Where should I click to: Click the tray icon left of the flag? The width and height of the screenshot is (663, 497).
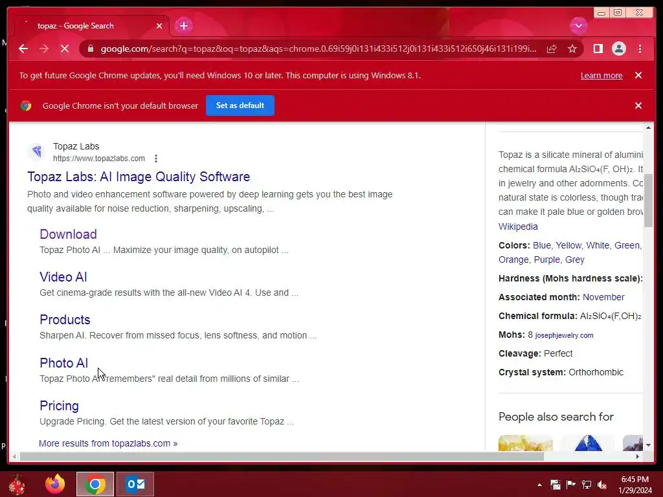pyautogui.click(x=555, y=485)
